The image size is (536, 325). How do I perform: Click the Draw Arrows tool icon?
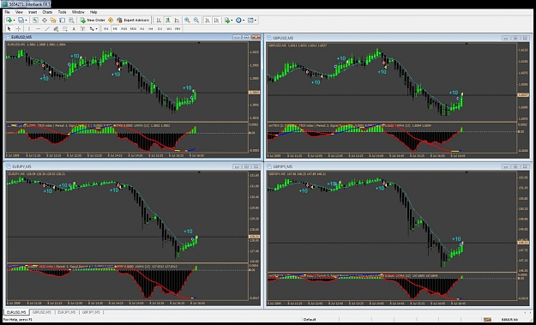coord(92,29)
